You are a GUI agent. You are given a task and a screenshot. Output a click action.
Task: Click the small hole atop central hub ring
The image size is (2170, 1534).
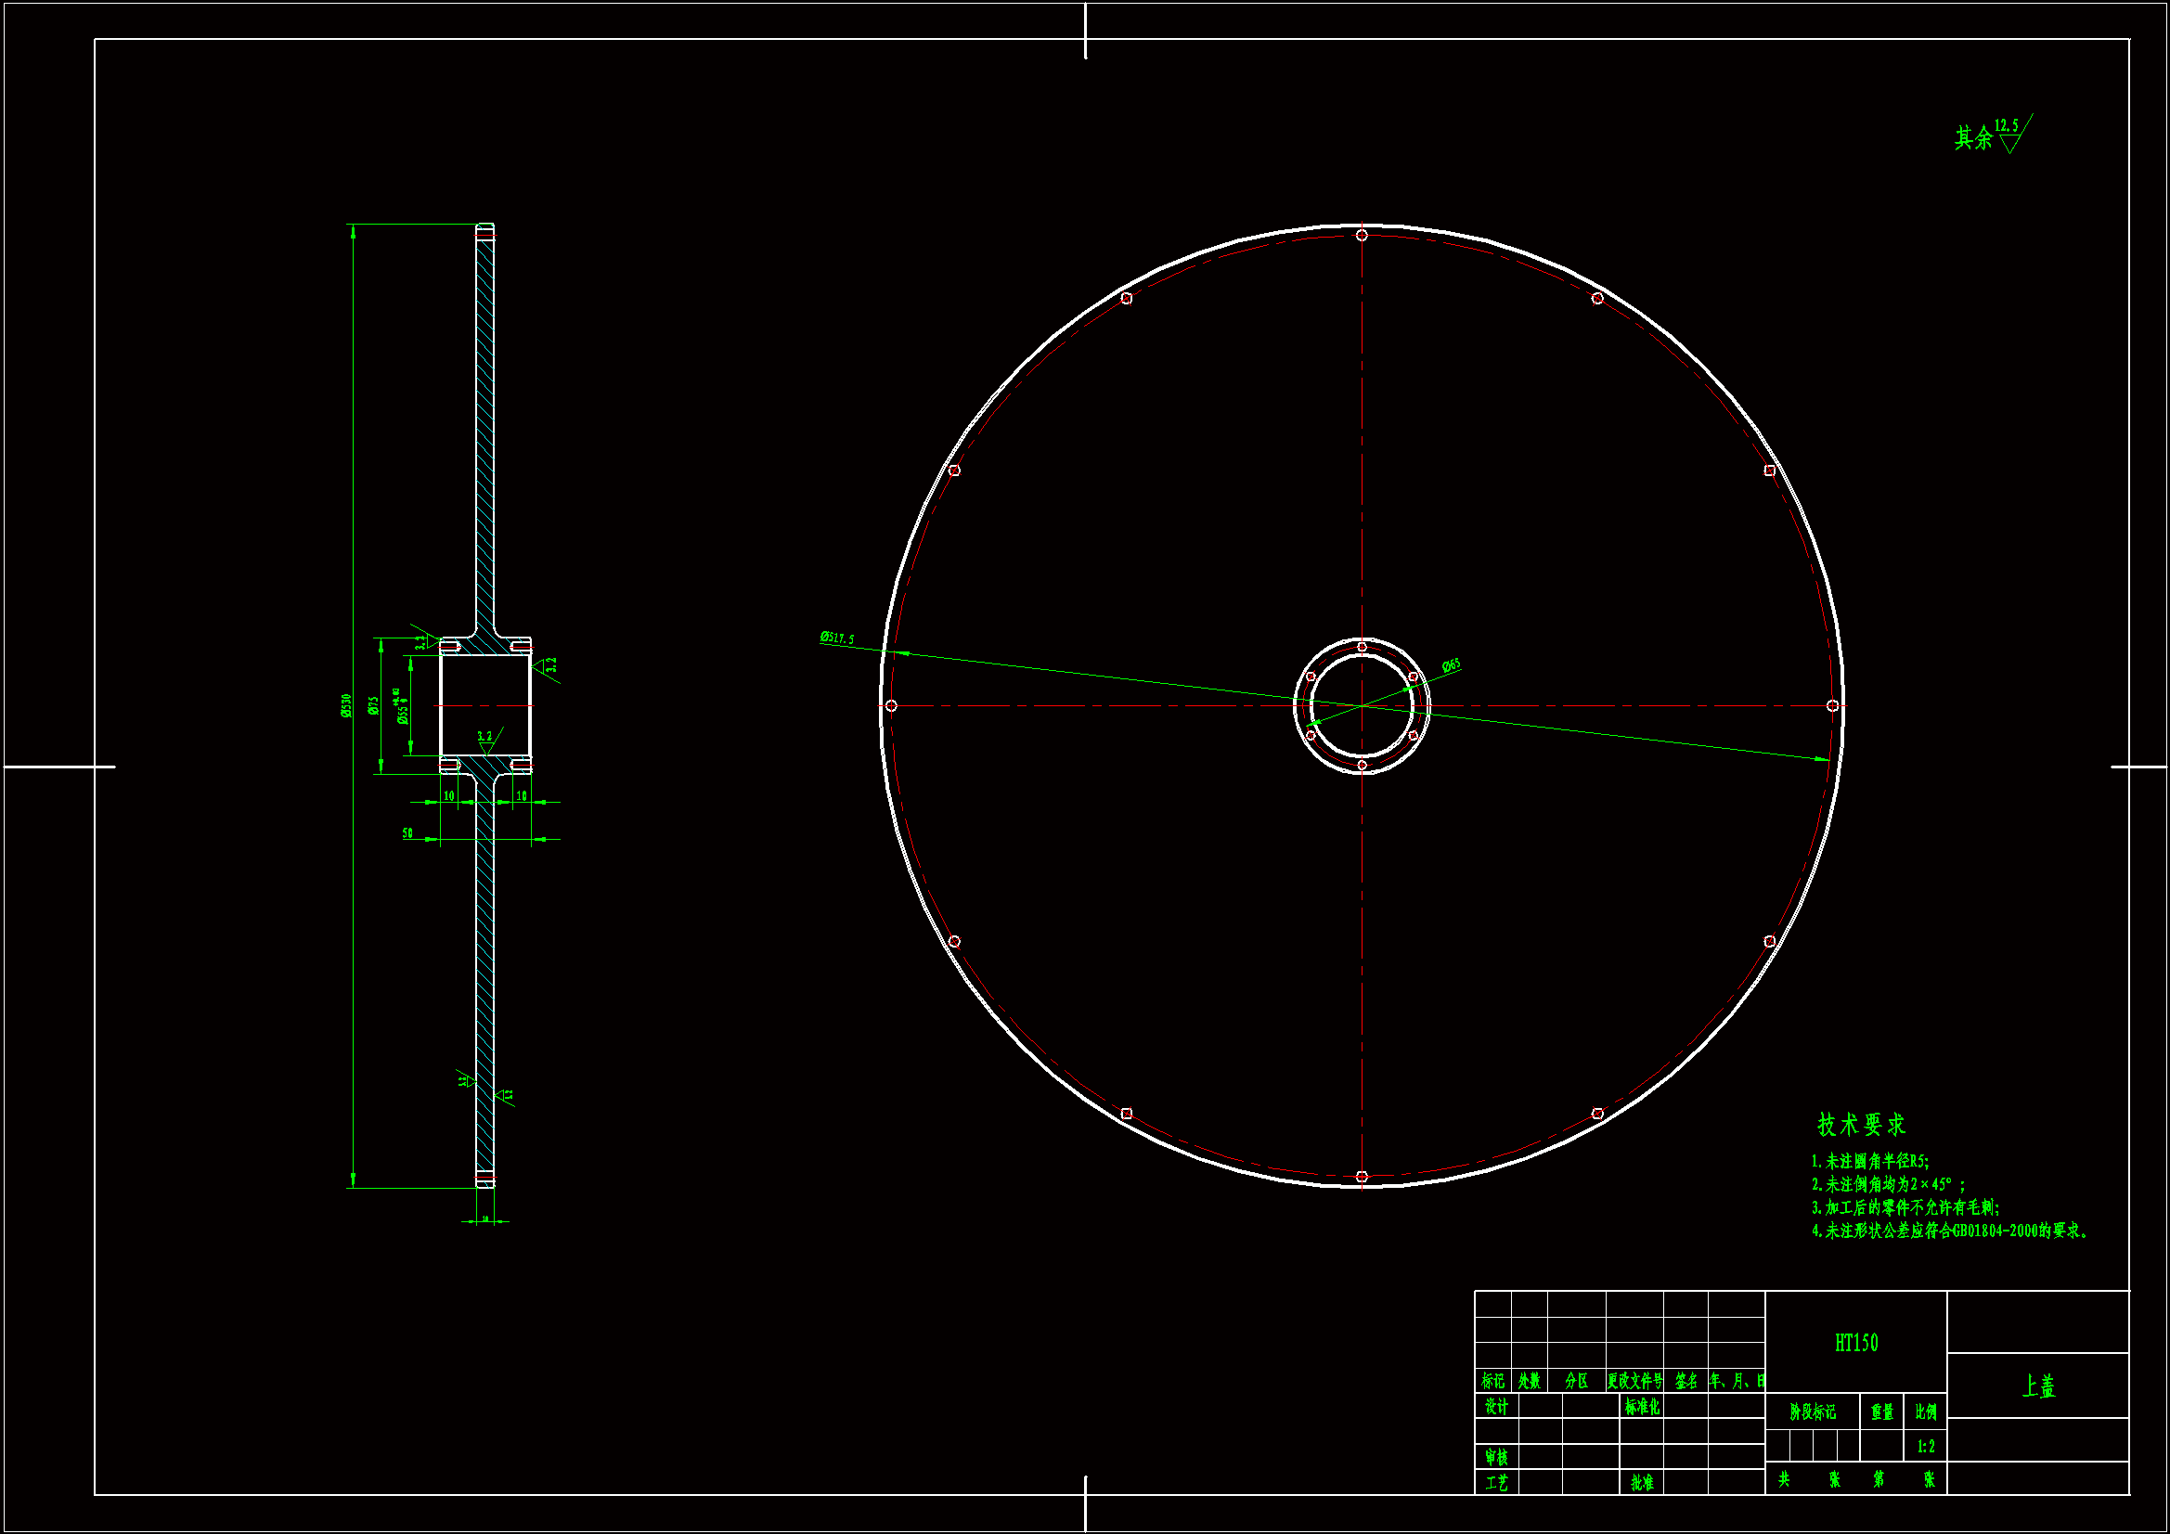click(x=1361, y=648)
